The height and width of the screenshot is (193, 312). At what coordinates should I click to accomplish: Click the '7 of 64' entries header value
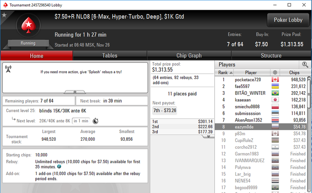coord(235,44)
